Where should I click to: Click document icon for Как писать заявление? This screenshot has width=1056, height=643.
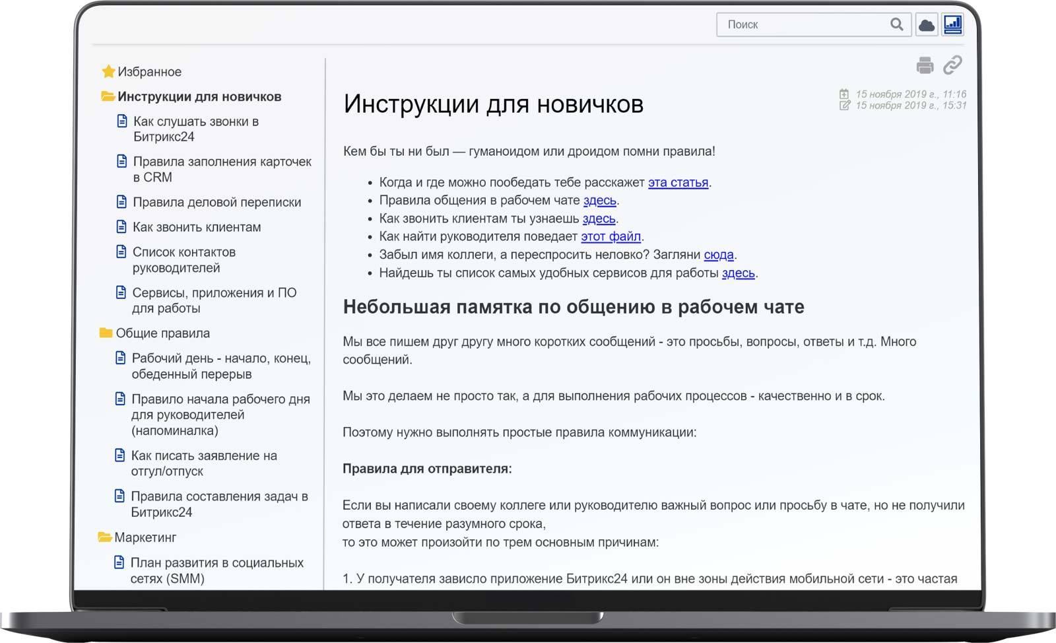tap(119, 455)
